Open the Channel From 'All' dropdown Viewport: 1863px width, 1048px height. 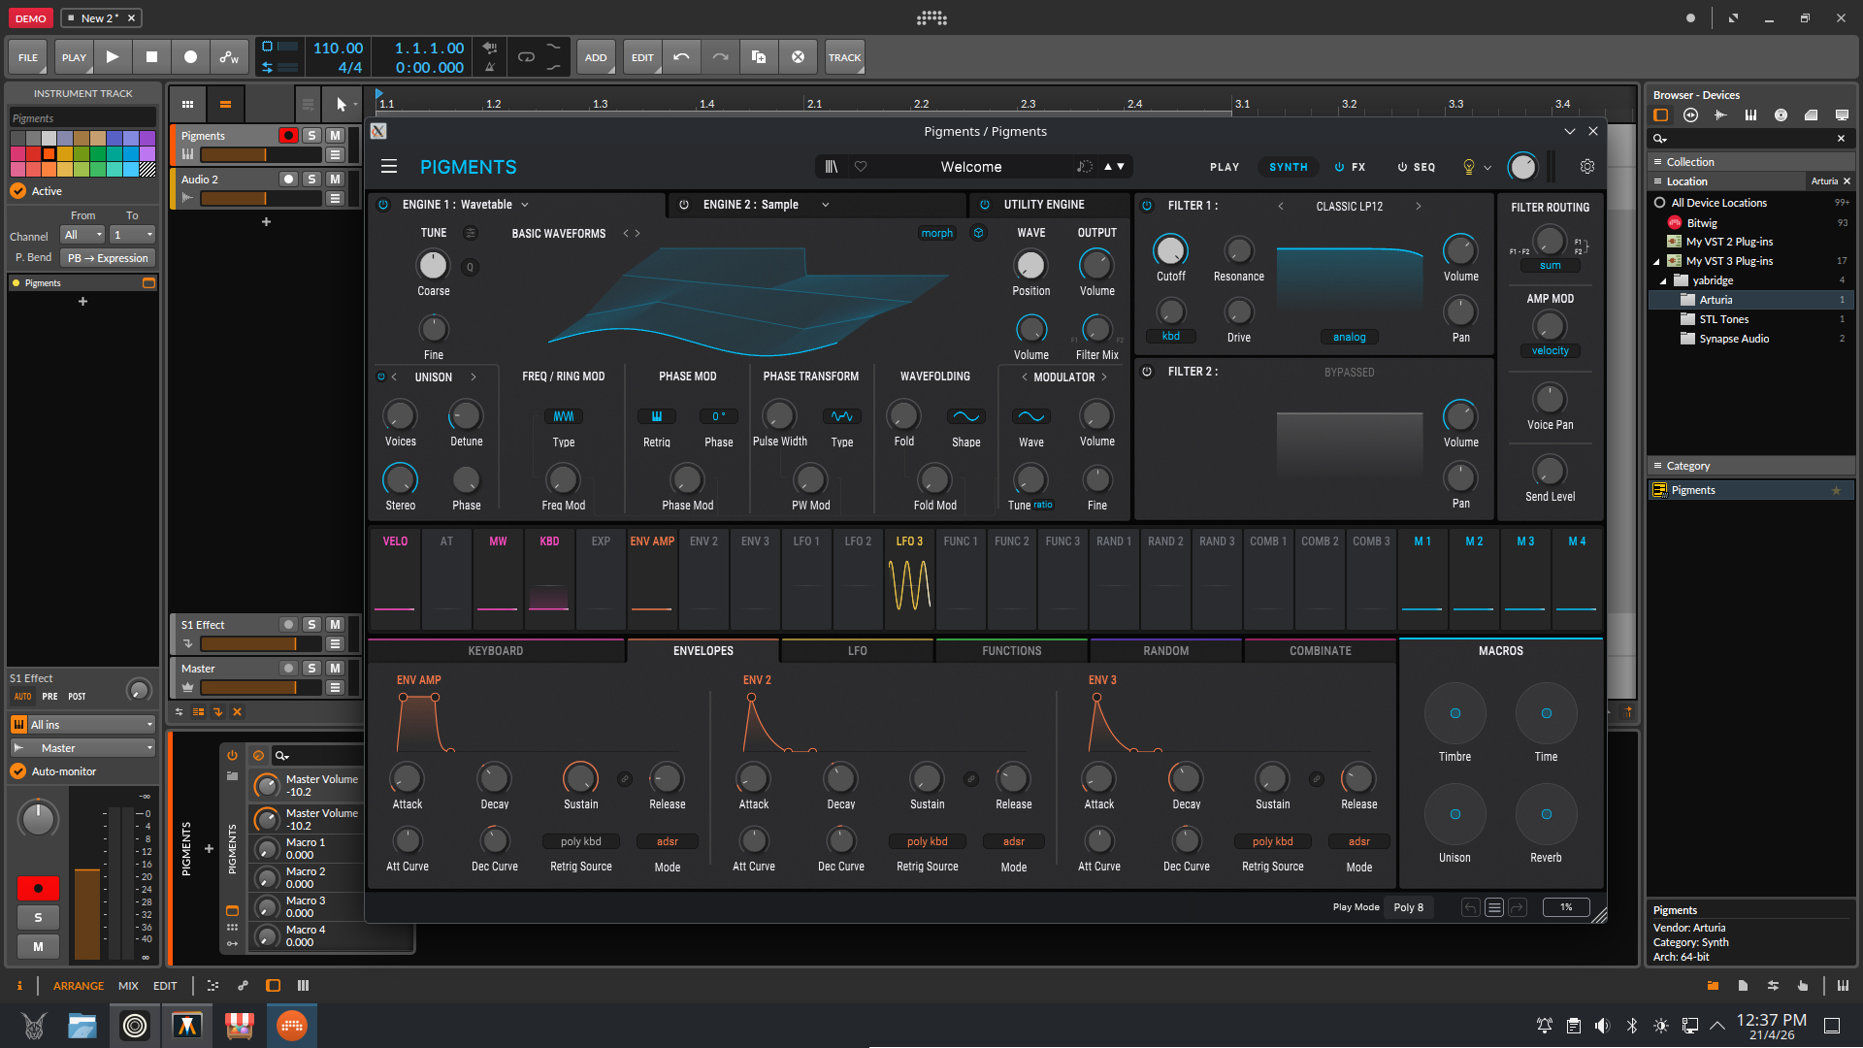click(82, 235)
